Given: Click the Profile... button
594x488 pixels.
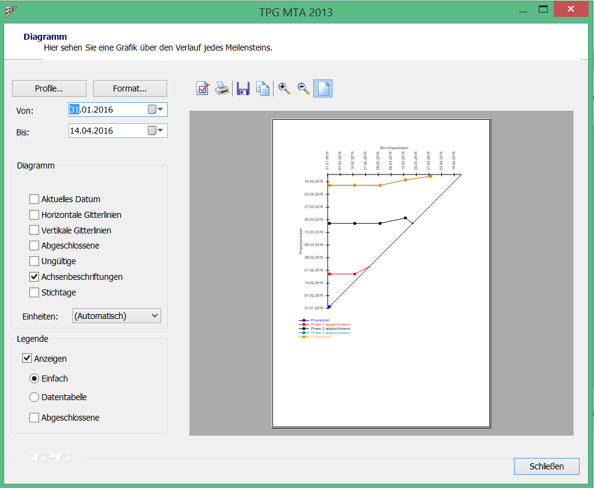Looking at the screenshot, I should [49, 88].
